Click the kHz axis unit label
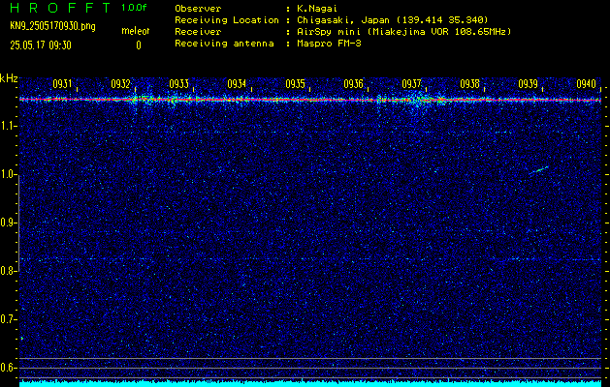 (9, 78)
